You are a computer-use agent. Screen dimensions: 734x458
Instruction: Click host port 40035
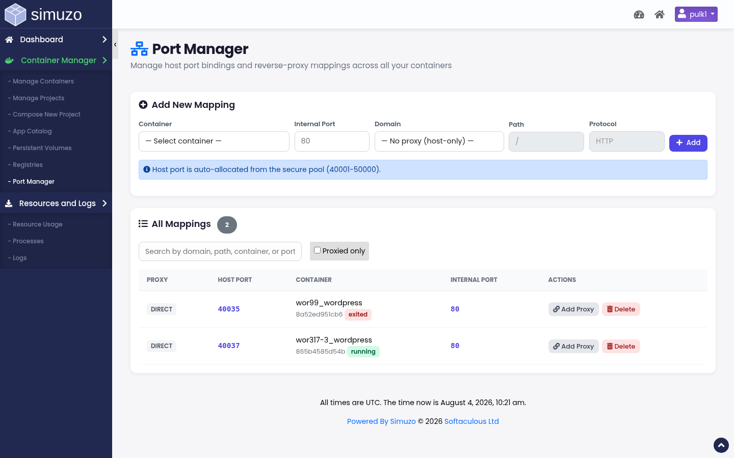point(229,309)
